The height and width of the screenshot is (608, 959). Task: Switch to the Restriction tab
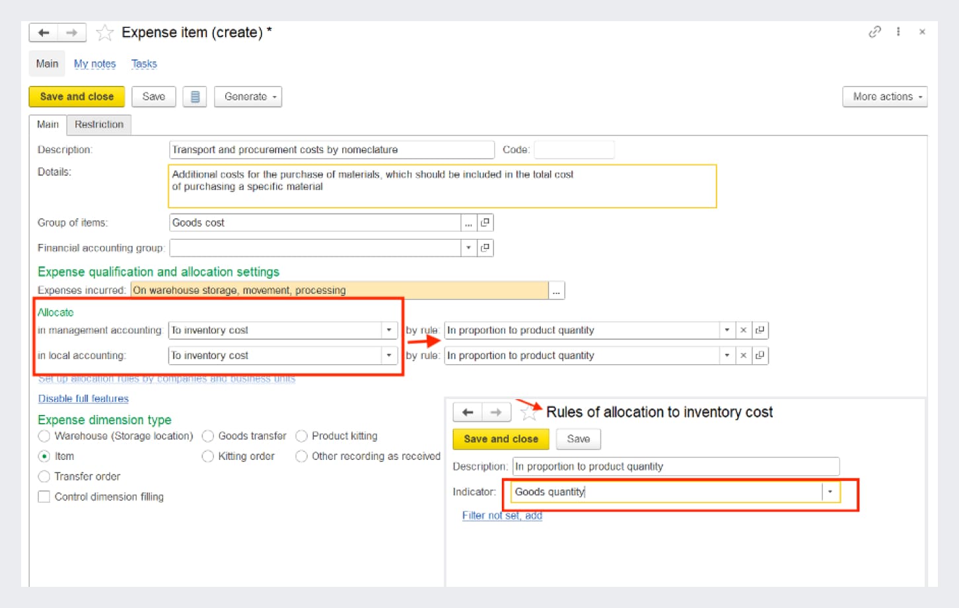99,124
